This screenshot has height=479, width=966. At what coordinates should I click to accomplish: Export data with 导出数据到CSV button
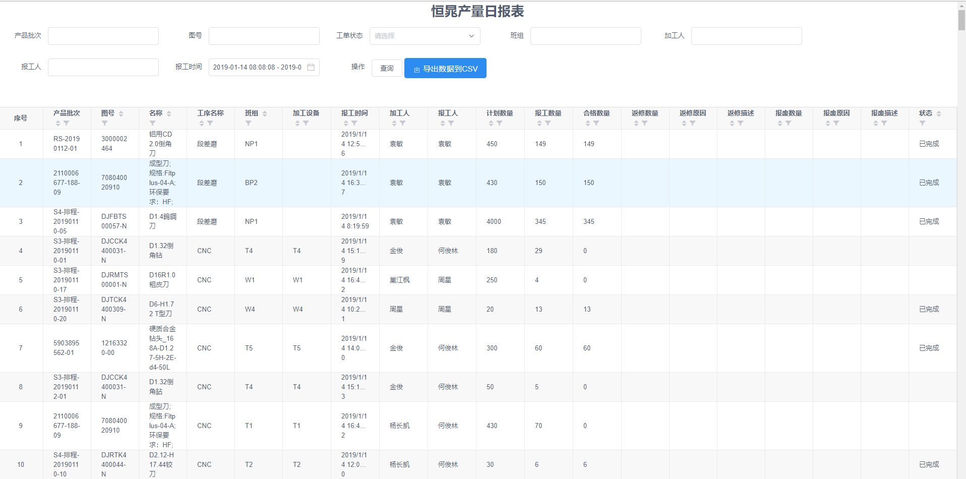tap(445, 68)
